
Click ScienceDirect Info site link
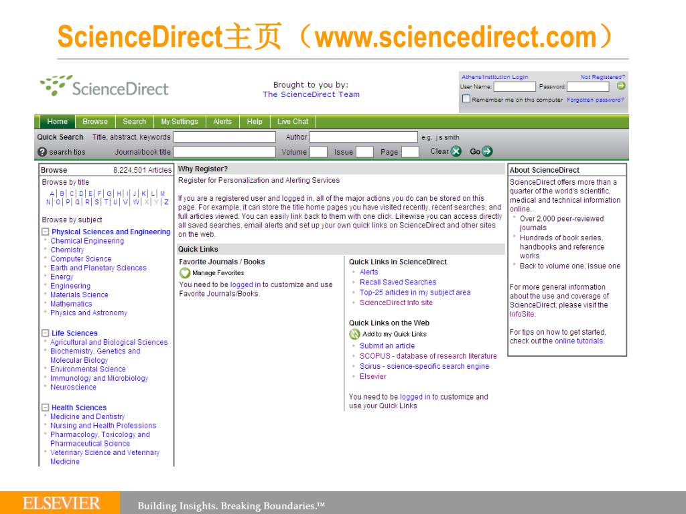(397, 303)
